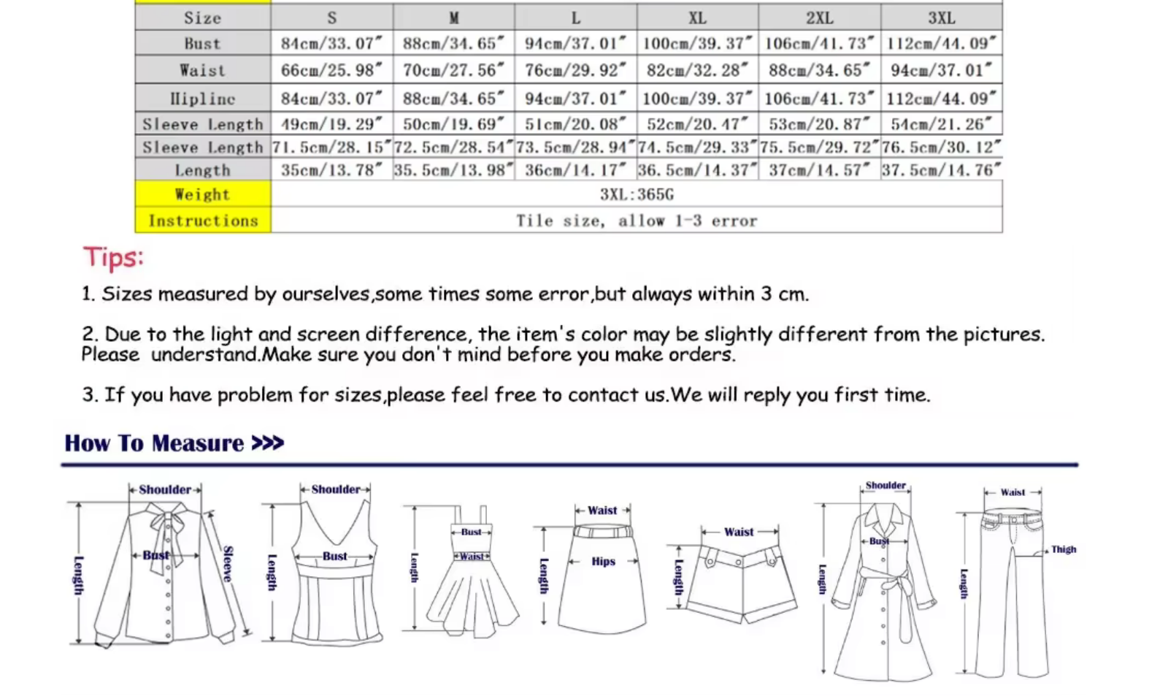
Task: Click the weight value '3XL:365G'
Action: [637, 194]
